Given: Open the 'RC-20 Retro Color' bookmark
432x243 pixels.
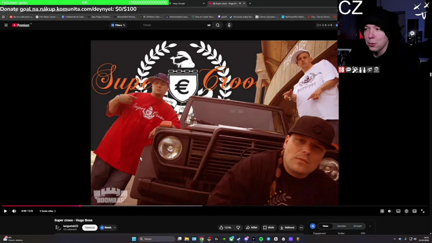Looking at the screenshot, I should point(151,17).
